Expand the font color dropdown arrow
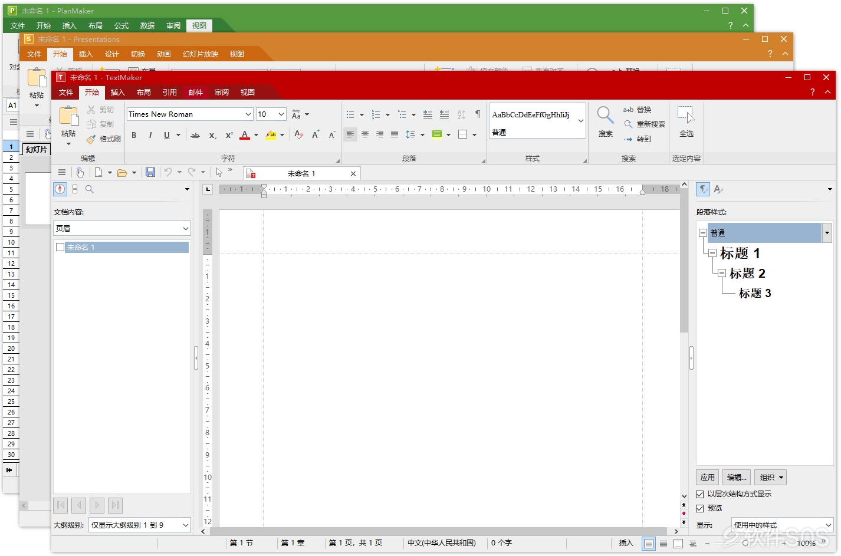The image size is (841, 556). [x=256, y=135]
